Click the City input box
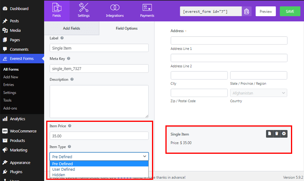The image size is (304, 181). (x=199, y=75)
